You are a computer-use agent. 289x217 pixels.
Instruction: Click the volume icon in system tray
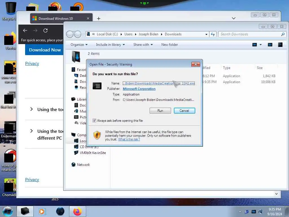(x=260, y=212)
